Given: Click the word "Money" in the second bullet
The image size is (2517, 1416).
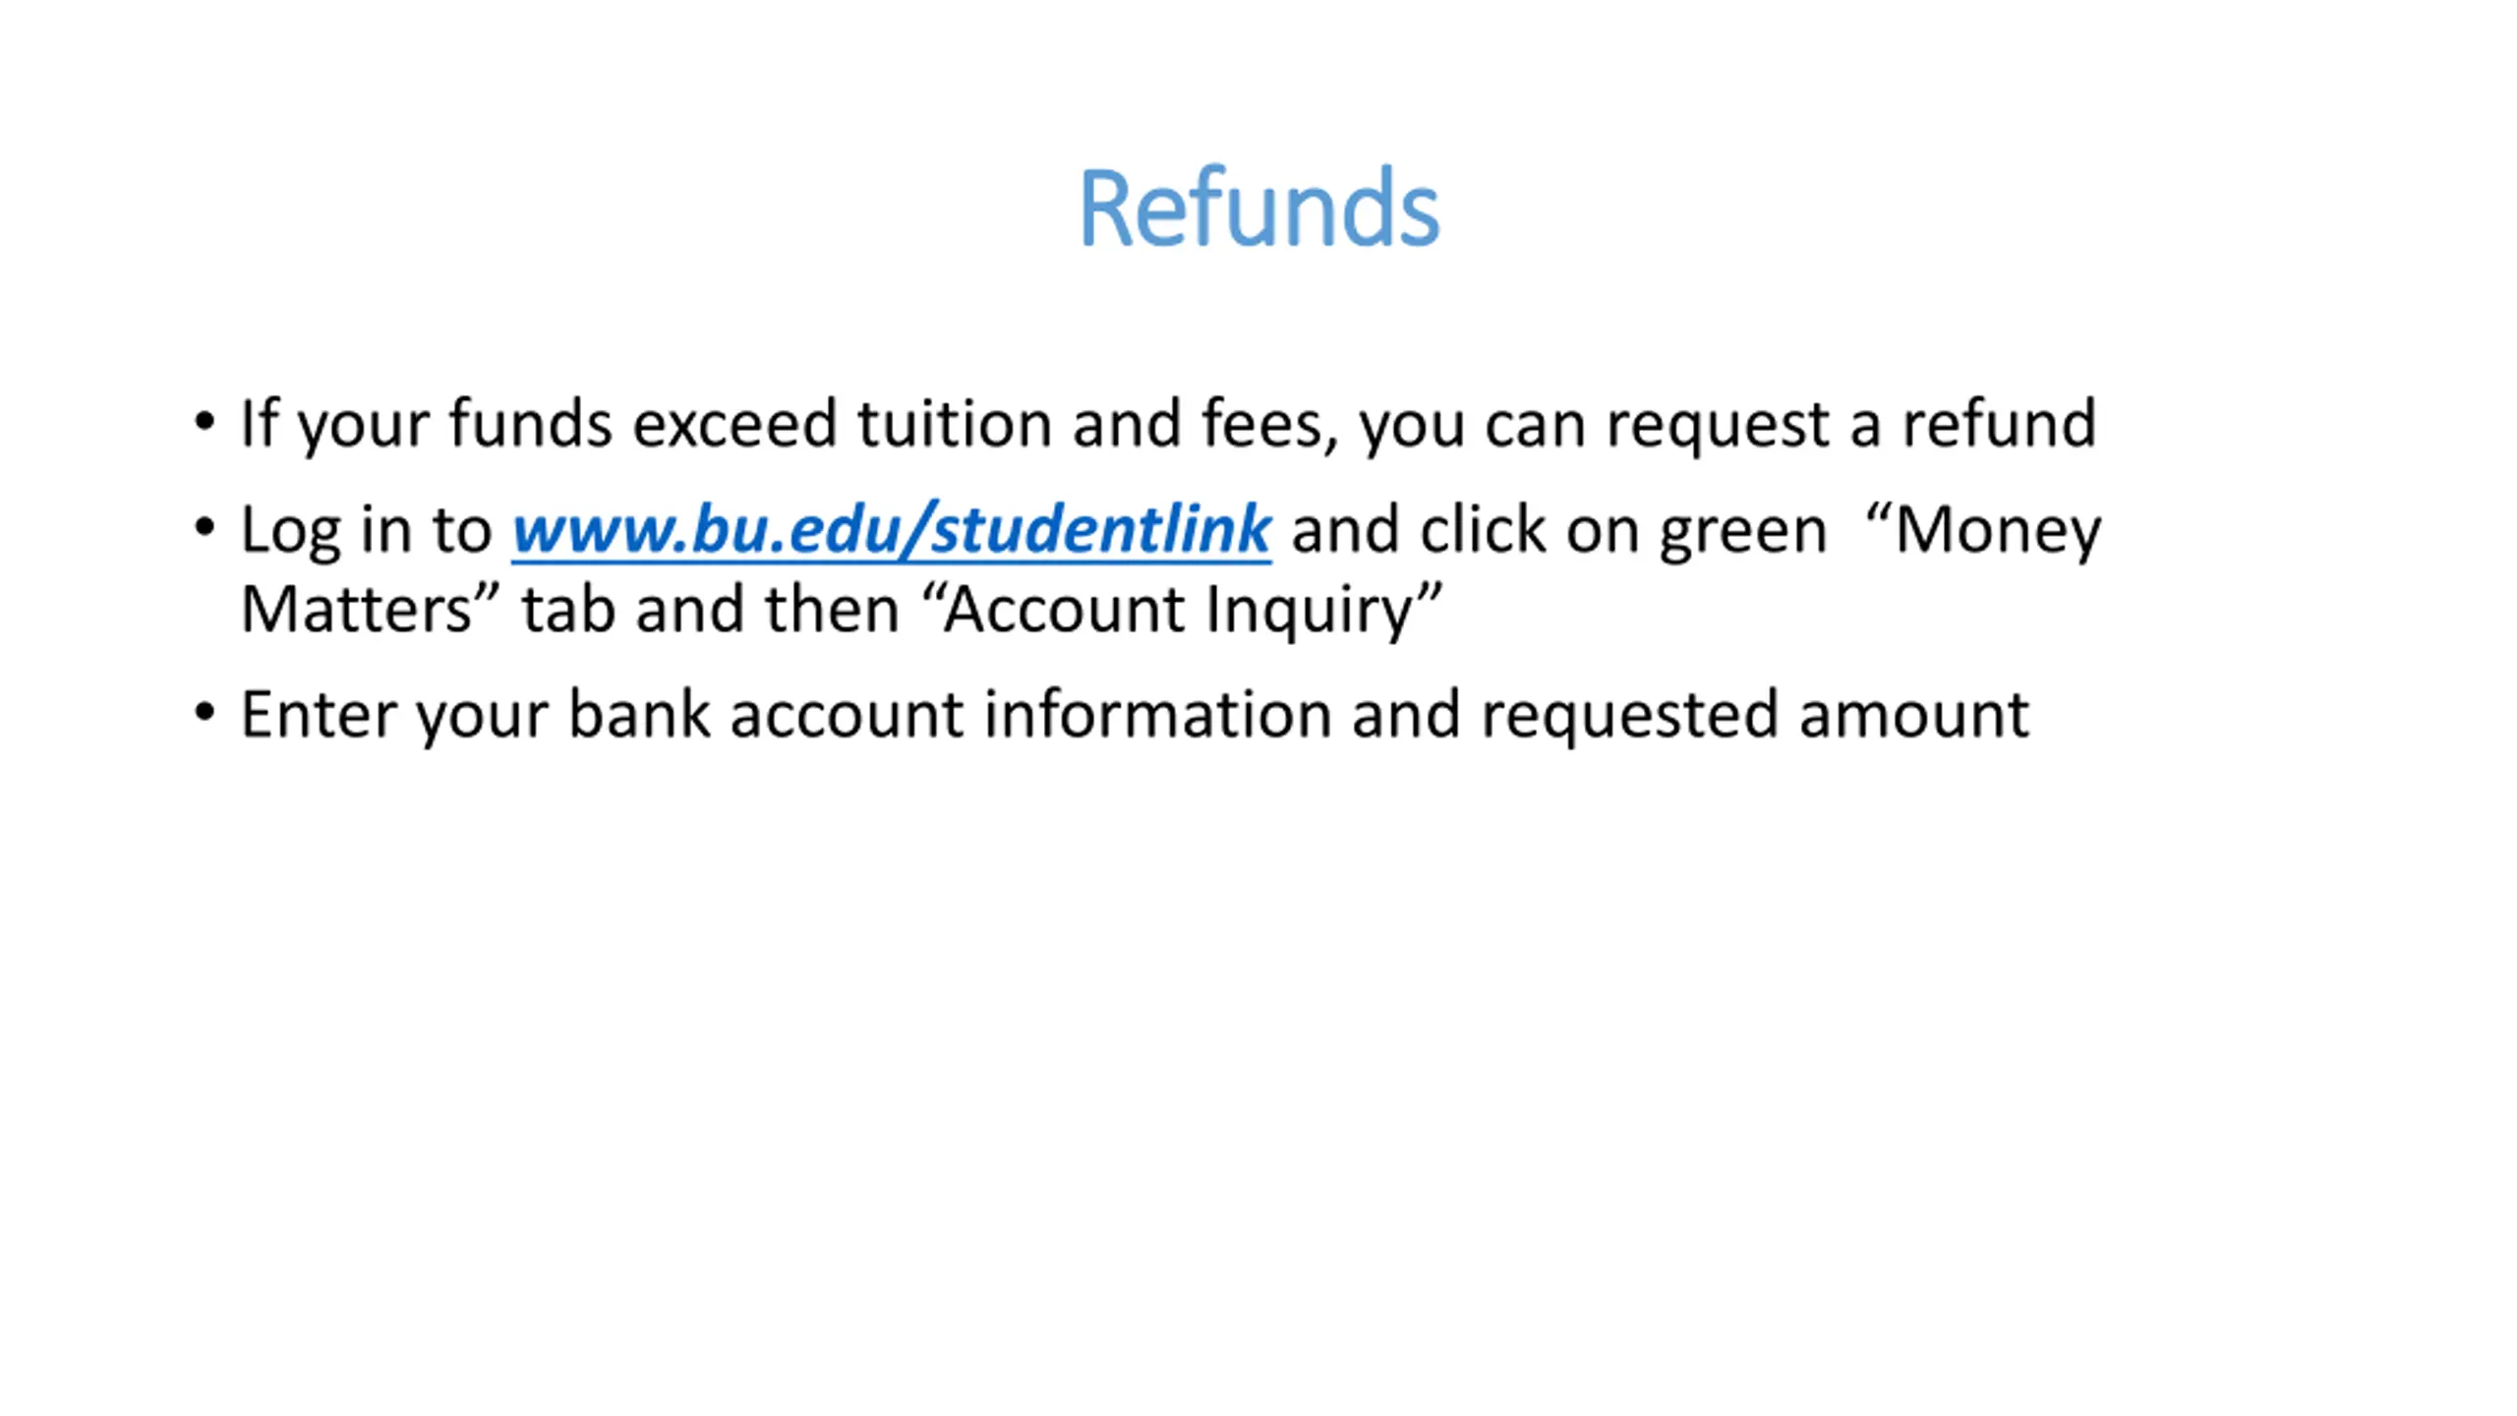Looking at the screenshot, I should (x=1998, y=531).
